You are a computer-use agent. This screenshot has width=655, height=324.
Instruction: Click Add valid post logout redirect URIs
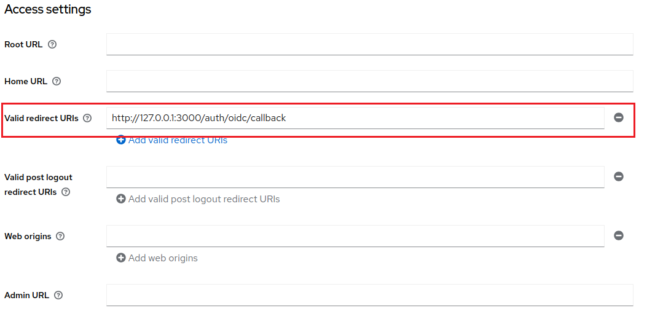pyautogui.click(x=198, y=199)
